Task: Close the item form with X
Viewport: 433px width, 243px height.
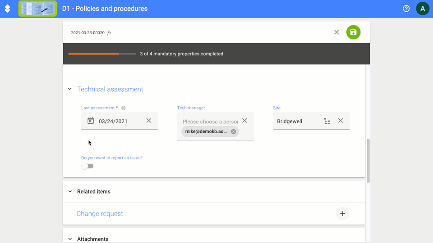Action: pyautogui.click(x=336, y=32)
